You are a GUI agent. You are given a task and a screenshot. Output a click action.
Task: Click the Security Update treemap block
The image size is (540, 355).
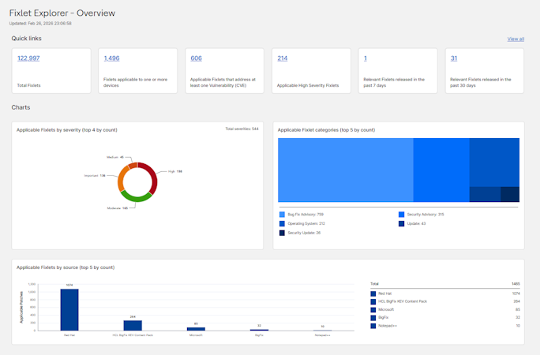point(510,194)
